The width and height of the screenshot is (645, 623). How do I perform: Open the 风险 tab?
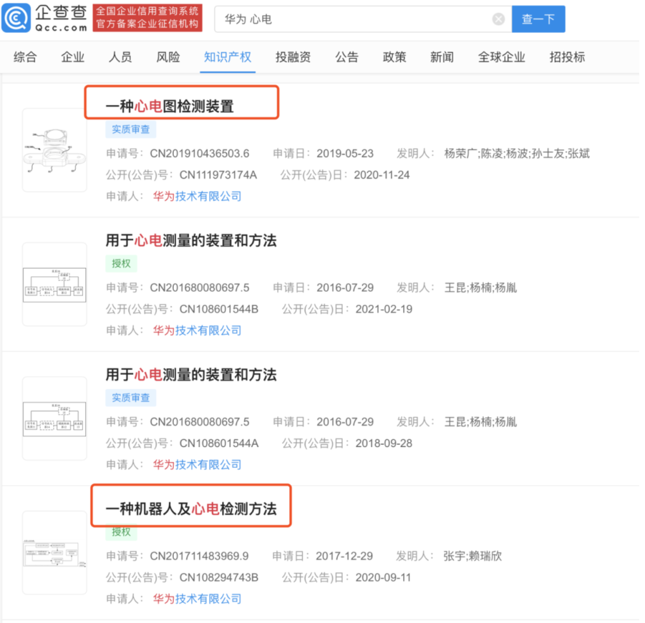167,57
